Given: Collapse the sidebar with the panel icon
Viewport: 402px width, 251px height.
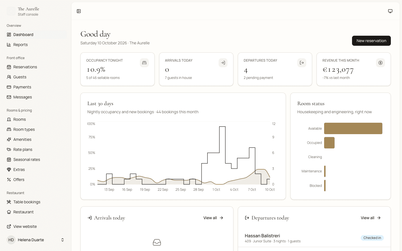Looking at the screenshot, I should click(79, 11).
